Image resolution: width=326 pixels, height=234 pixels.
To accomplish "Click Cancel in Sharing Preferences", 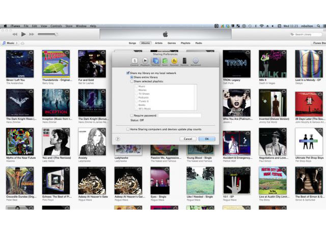I will tap(188, 139).
